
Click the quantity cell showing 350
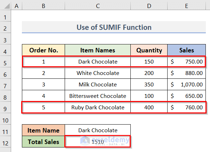pyautogui.click(x=149, y=85)
